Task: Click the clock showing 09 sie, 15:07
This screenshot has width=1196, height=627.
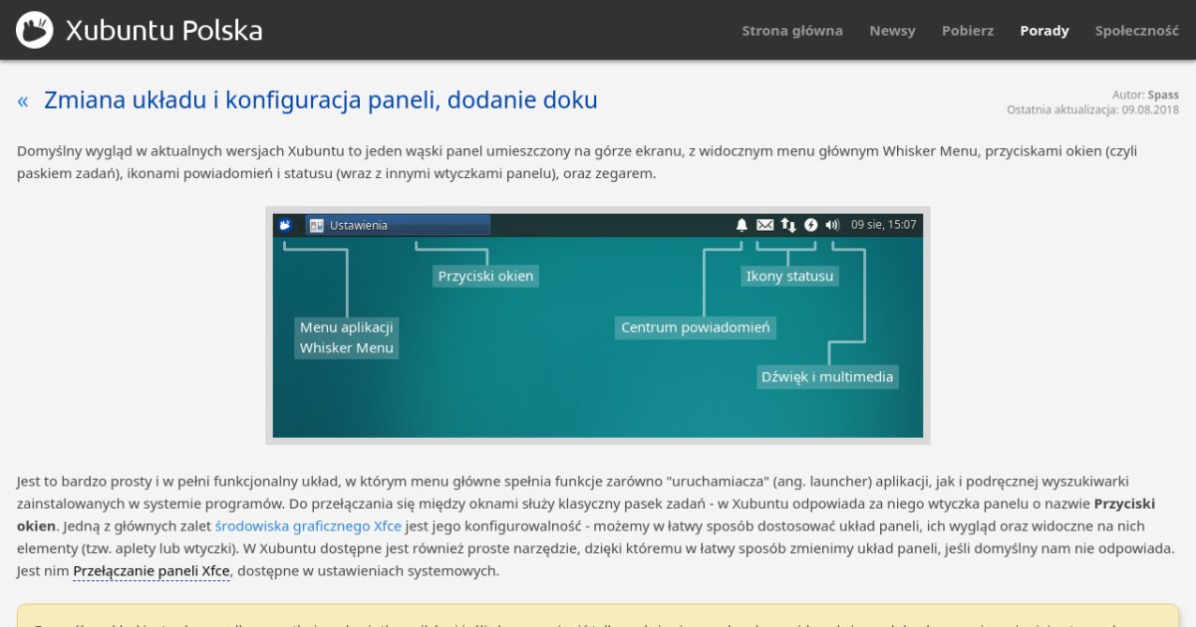Action: [x=883, y=225]
